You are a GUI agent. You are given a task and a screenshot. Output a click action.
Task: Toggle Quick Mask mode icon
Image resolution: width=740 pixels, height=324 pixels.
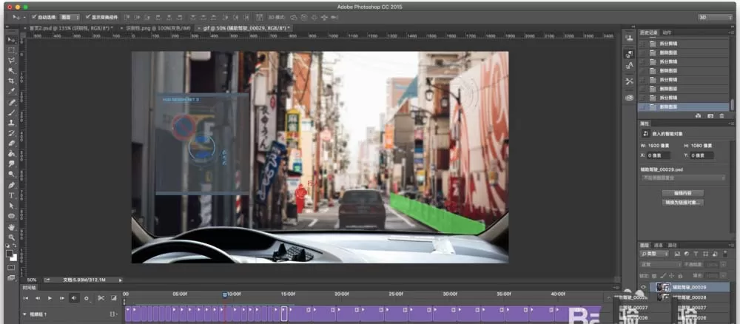11,267
